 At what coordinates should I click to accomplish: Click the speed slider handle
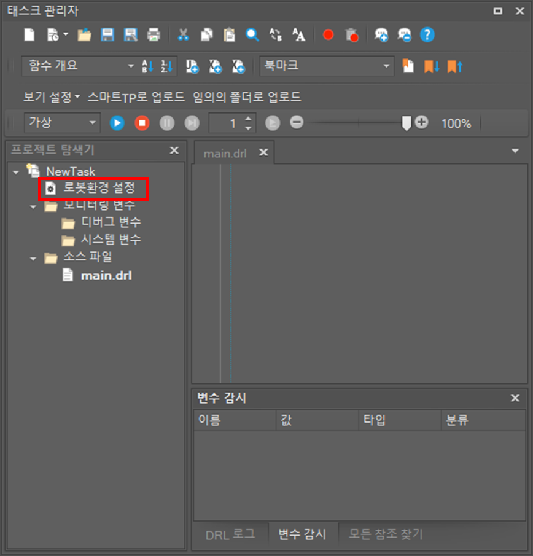point(406,123)
